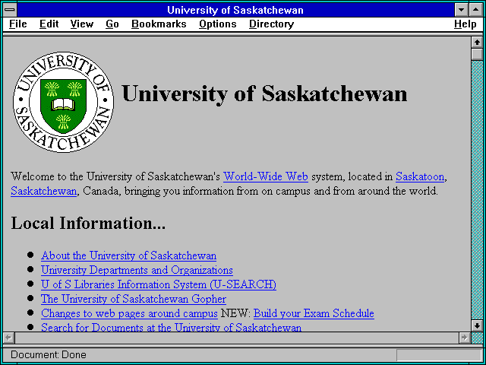Open the File menu
The image size is (486, 365).
coord(18,24)
